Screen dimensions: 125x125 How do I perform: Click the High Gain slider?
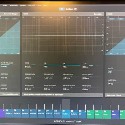91,88
